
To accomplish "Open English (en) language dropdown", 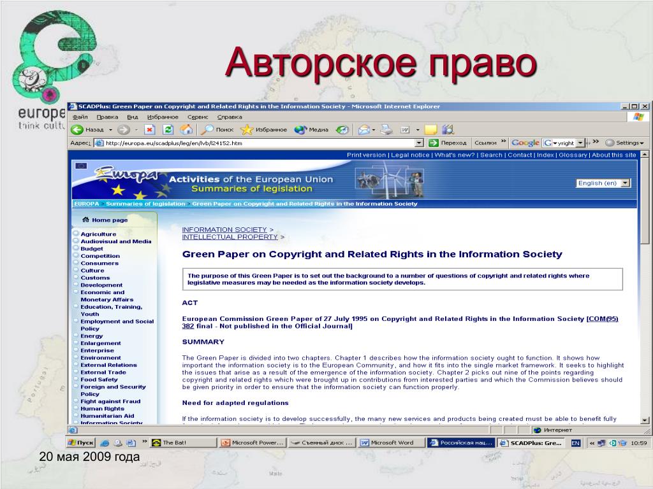I will click(x=625, y=183).
